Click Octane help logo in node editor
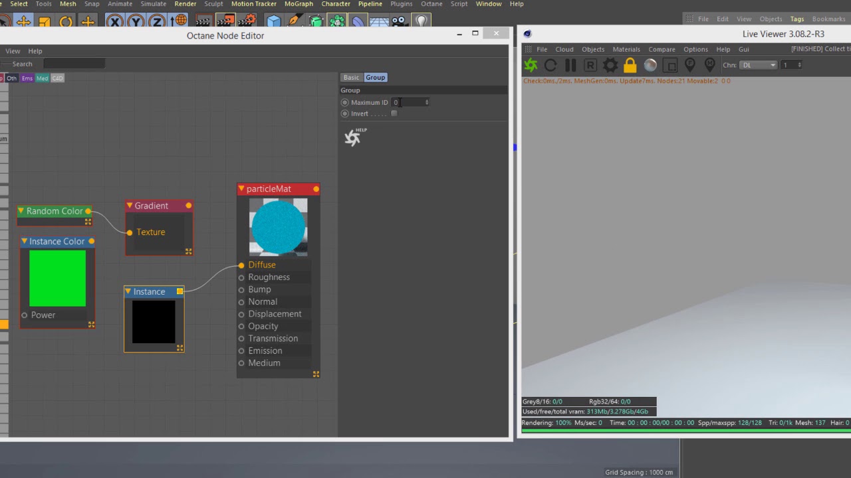This screenshot has width=851, height=478. [354, 137]
